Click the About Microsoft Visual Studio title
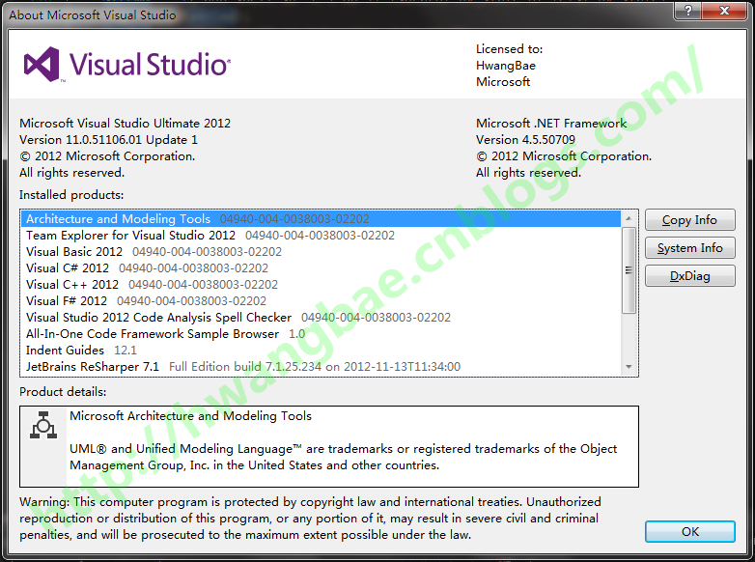 (93, 14)
